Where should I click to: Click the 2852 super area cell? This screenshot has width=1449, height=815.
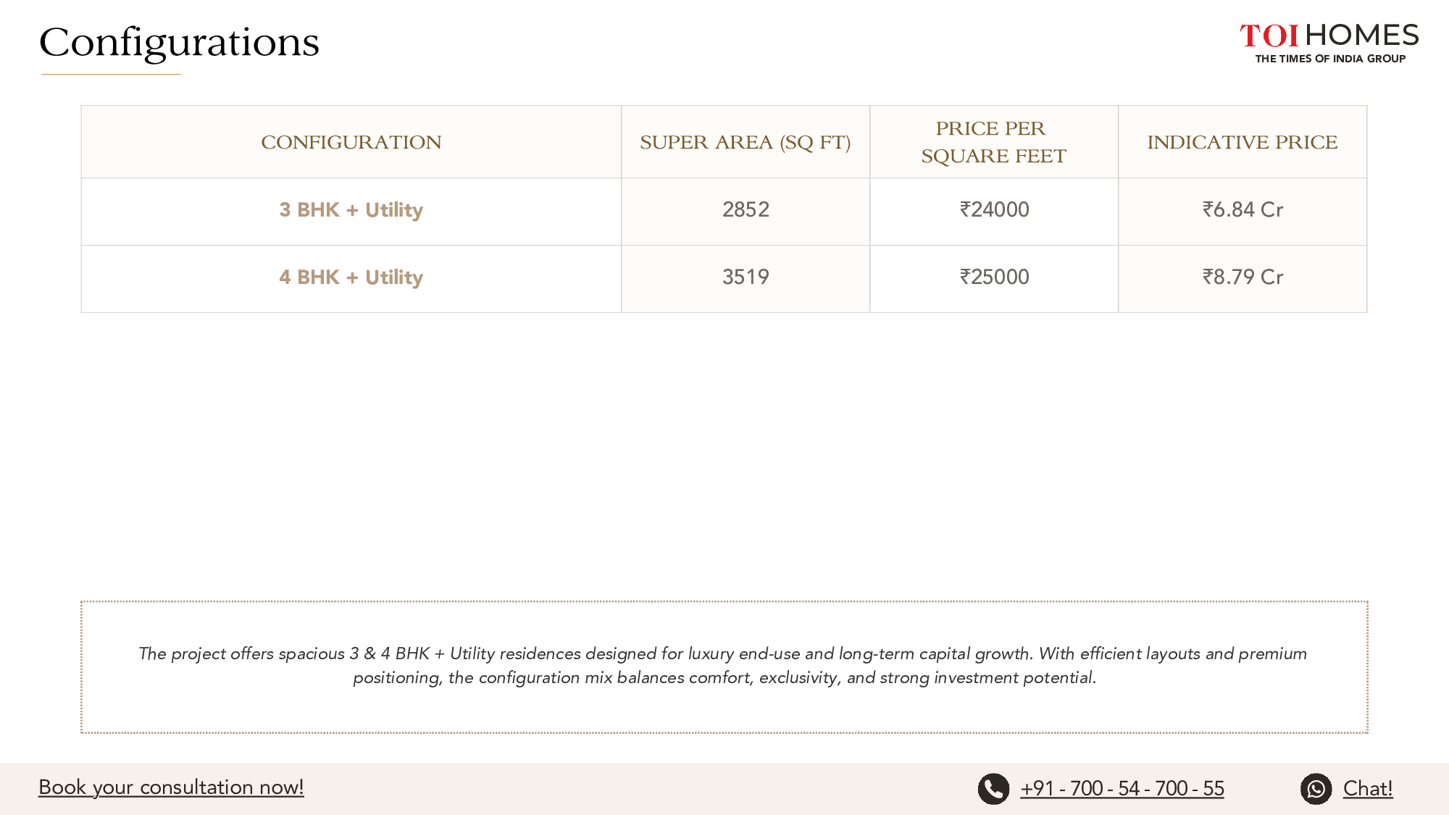[x=746, y=210]
